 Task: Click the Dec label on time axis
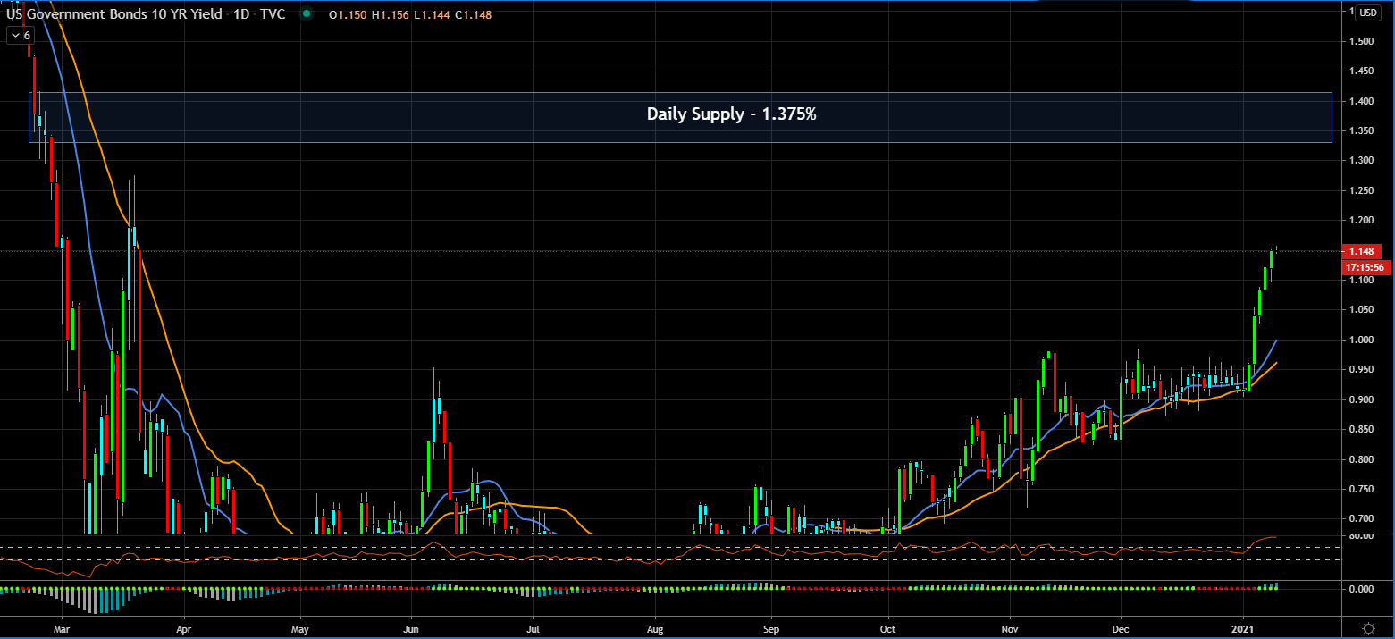point(1120,629)
